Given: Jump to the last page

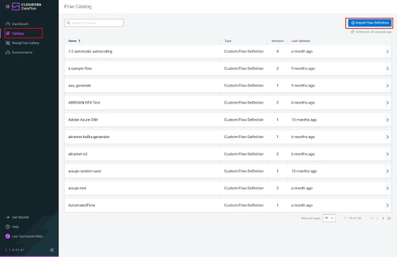Looking at the screenshot, I should coord(389,218).
